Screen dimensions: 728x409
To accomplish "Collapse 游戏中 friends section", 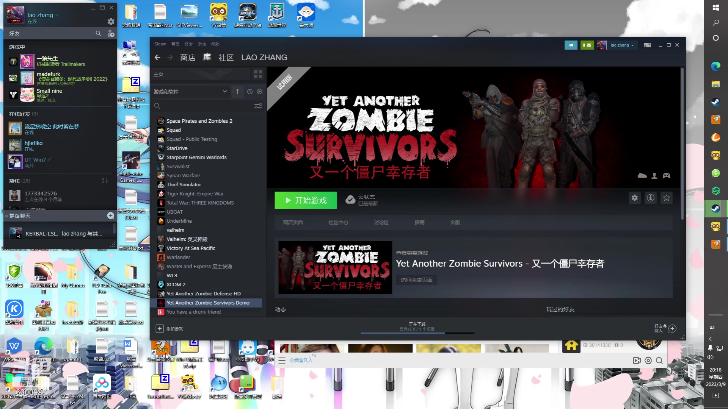I will (17, 47).
